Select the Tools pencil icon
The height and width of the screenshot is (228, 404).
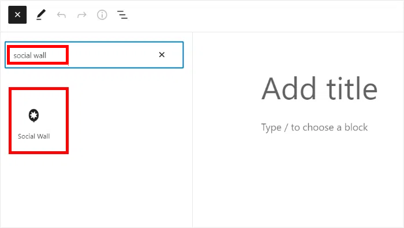click(41, 14)
